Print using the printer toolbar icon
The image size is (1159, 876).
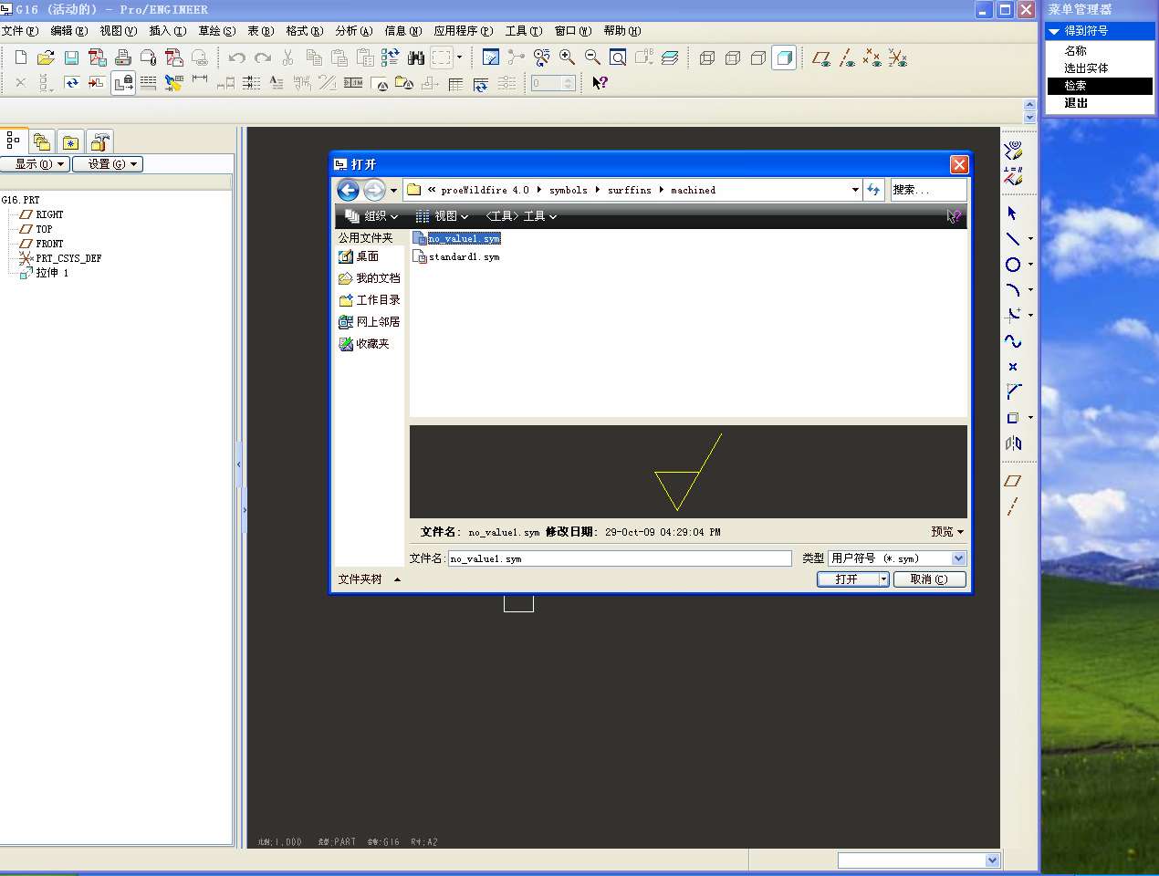pos(122,57)
